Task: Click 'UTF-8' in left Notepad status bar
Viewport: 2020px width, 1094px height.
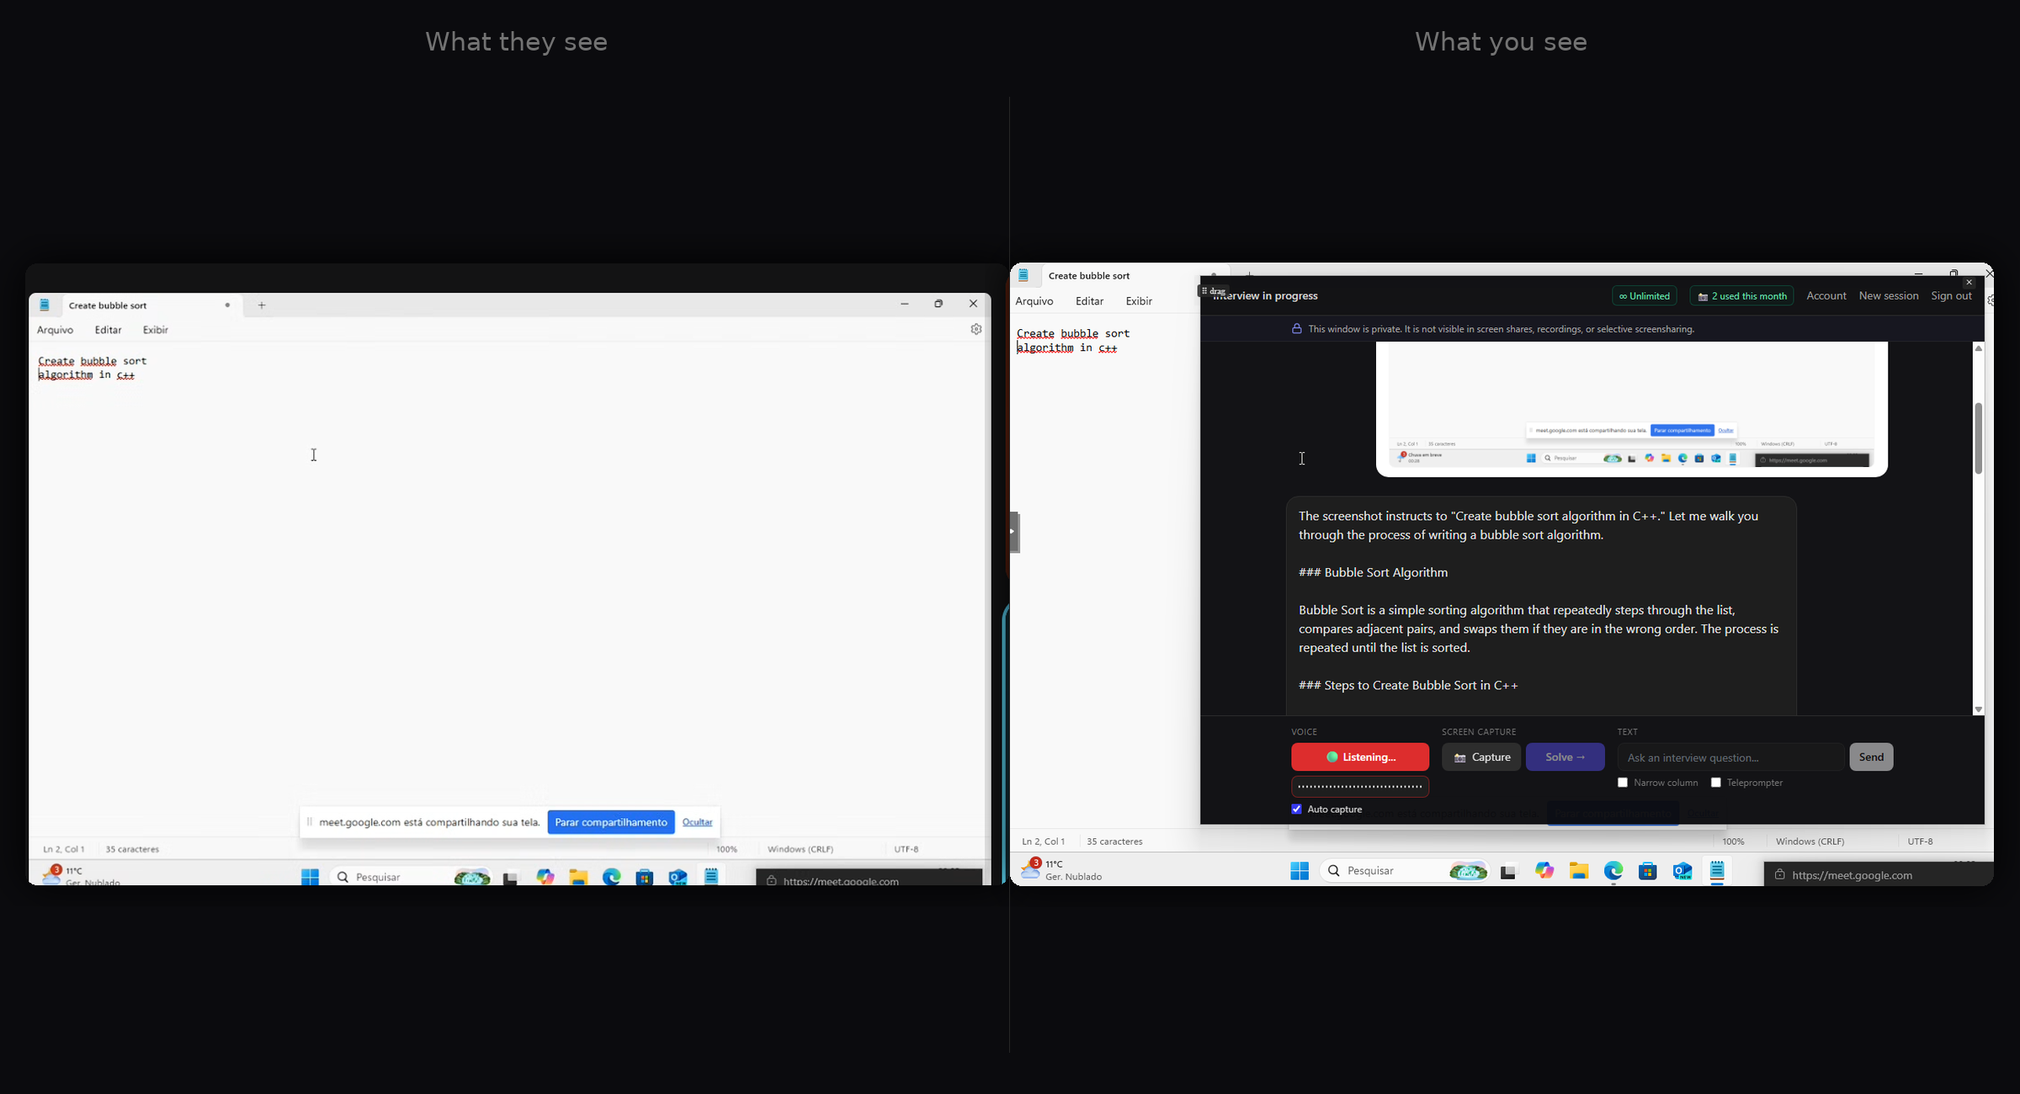Action: point(906,849)
